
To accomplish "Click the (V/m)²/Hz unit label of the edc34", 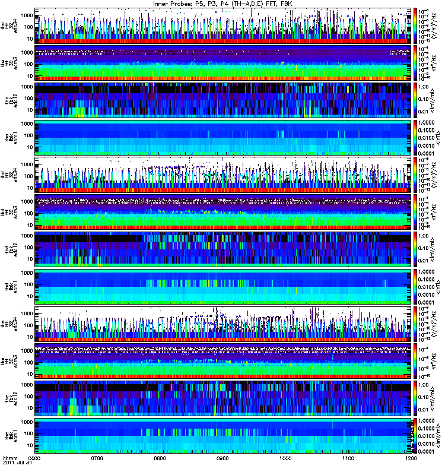I will click(434, 324).
